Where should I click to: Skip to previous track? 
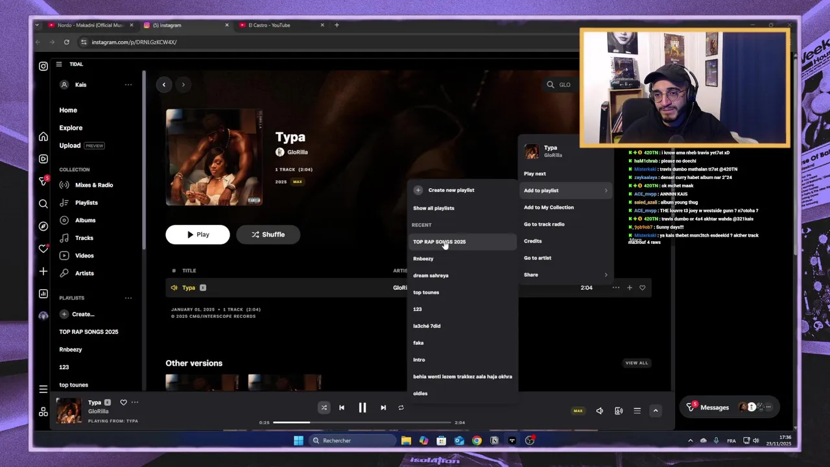point(342,407)
